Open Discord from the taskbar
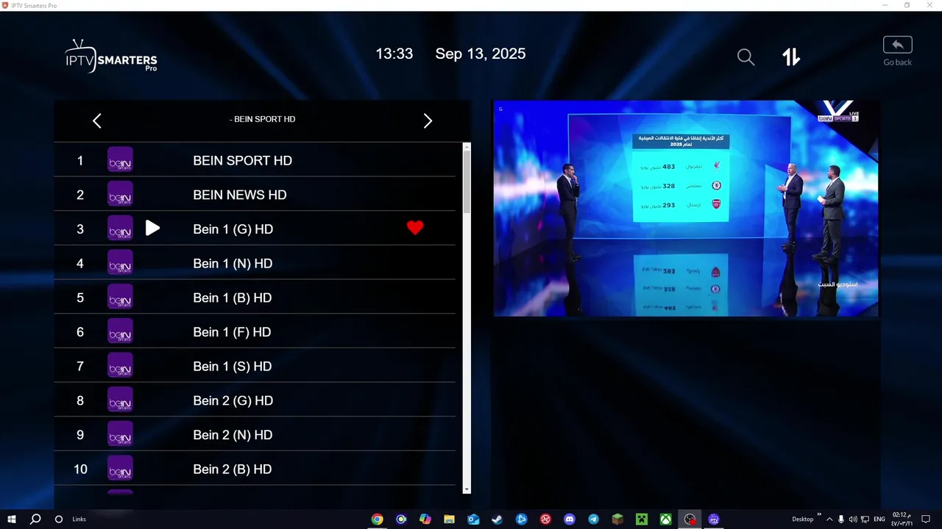Screen dimensions: 942x529 click(x=570, y=519)
